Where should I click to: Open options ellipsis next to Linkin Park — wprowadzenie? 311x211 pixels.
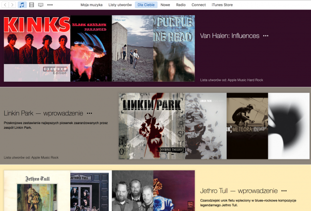[x=89, y=113]
